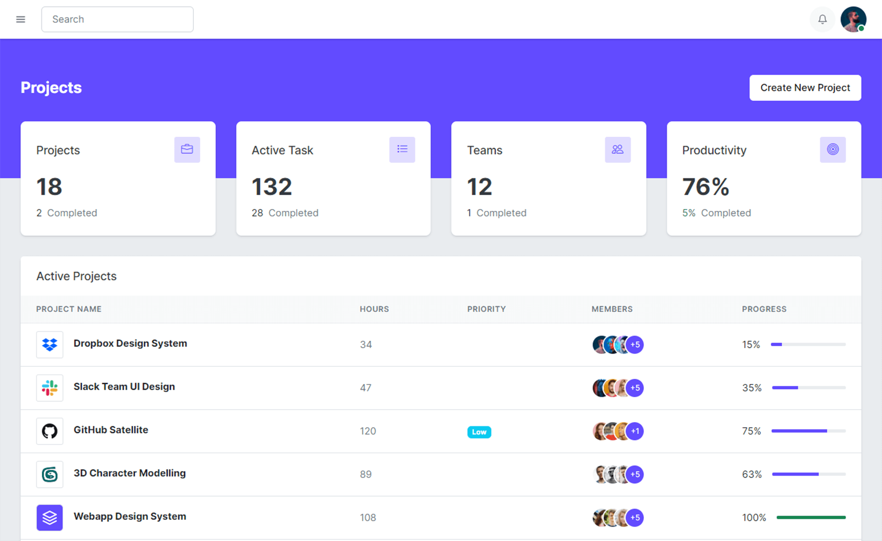Click the Active Projects section header
Screen dimensions: 882x541
(x=76, y=276)
